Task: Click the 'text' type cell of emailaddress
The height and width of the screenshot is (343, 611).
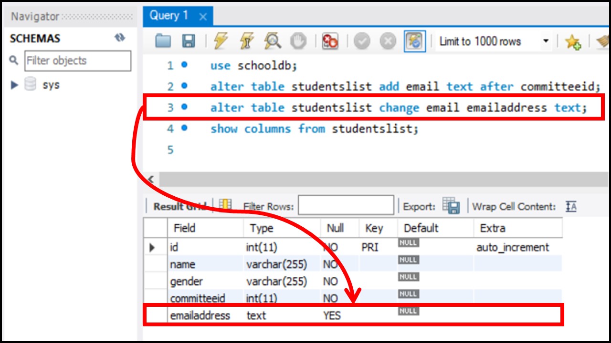Action: pyautogui.click(x=282, y=315)
